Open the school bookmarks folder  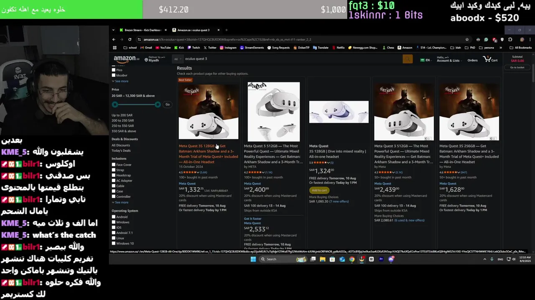(x=130, y=47)
